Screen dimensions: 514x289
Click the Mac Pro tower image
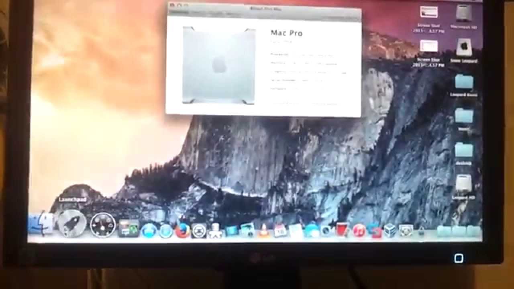click(x=219, y=65)
